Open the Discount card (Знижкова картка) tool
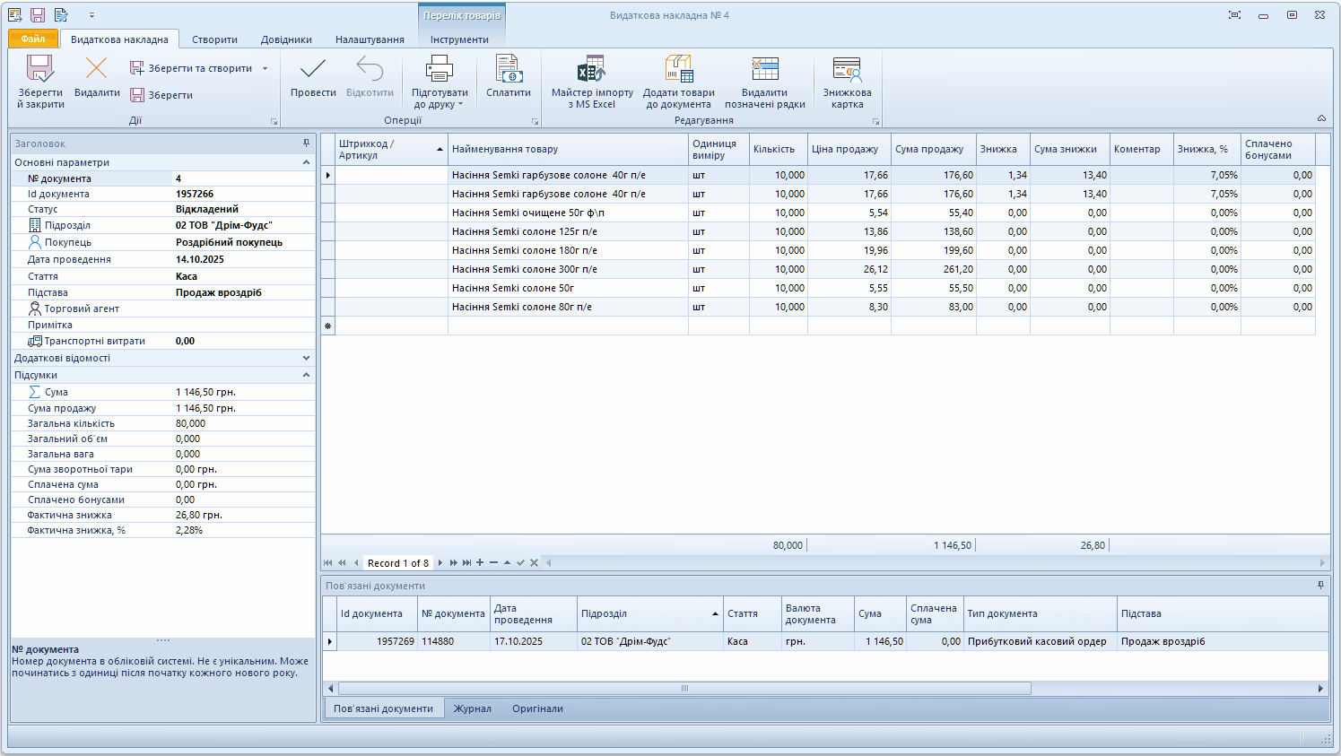 [847, 69]
